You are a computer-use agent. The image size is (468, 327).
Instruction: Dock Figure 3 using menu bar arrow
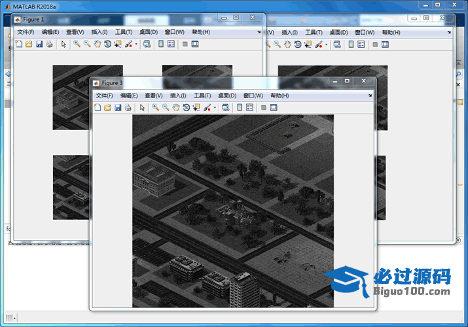point(370,95)
